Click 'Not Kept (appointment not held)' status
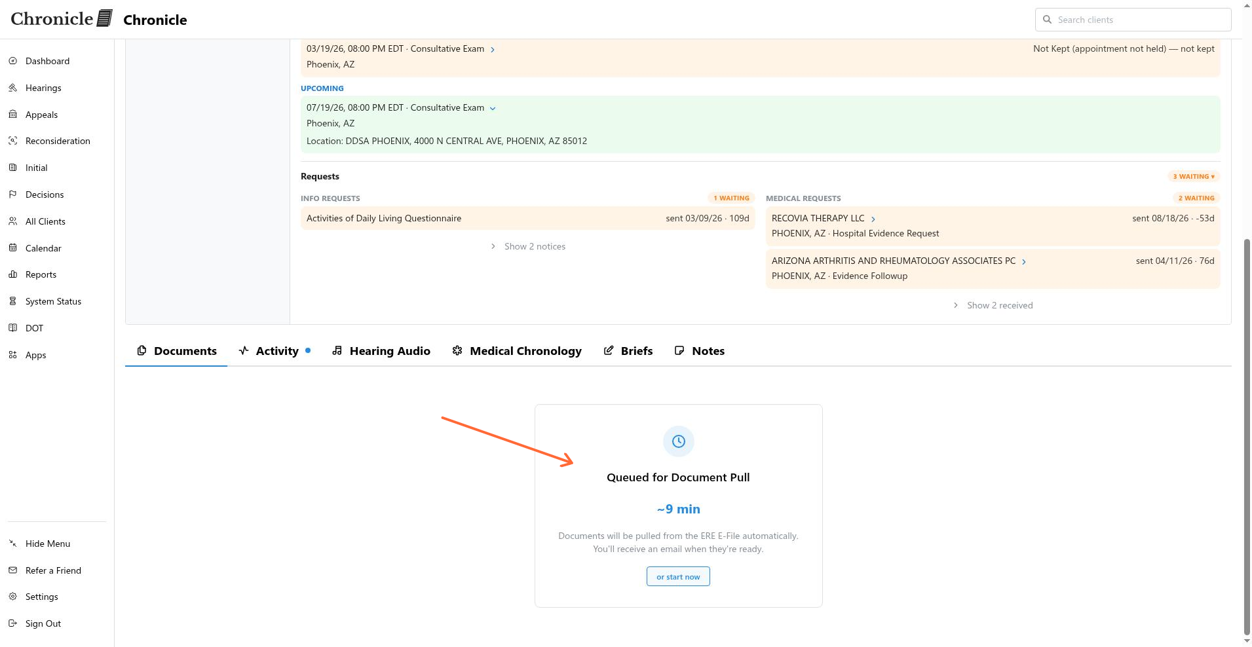Screen dimensions: 1252x647 click(1124, 48)
